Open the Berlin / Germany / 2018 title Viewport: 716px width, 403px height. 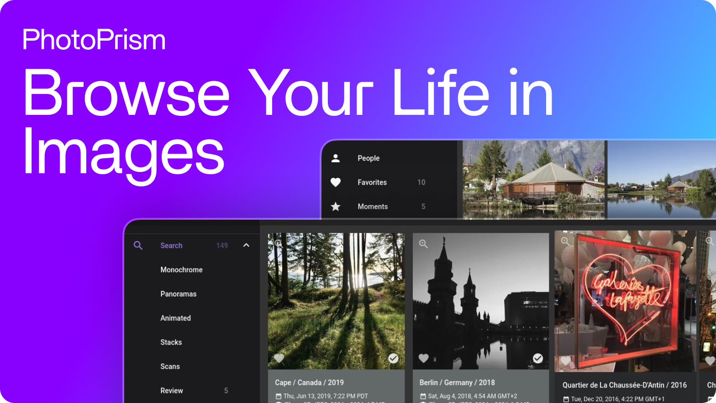pyautogui.click(x=457, y=382)
